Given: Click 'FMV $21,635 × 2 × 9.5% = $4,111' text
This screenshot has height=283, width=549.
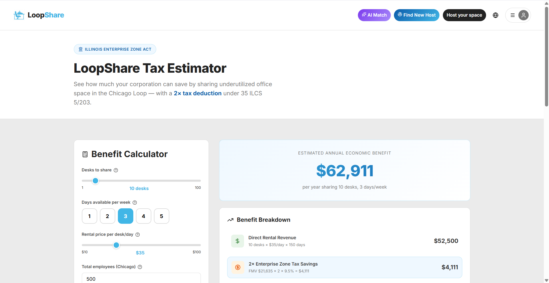Looking at the screenshot, I should (279, 271).
